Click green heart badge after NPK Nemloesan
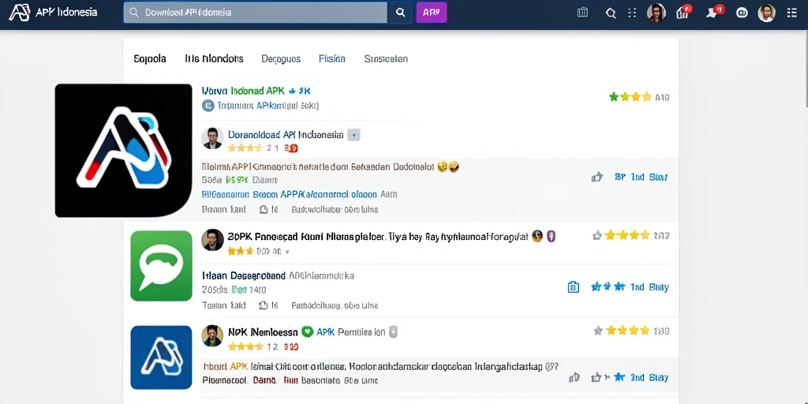The image size is (808, 404). (x=307, y=332)
